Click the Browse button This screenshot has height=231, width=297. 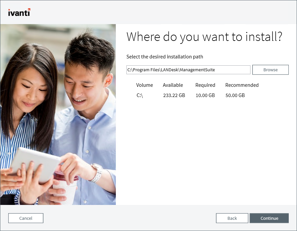pos(270,70)
